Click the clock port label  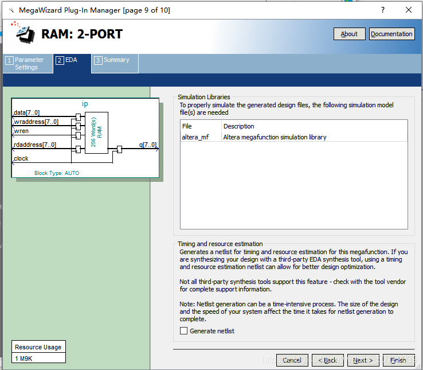[21, 158]
